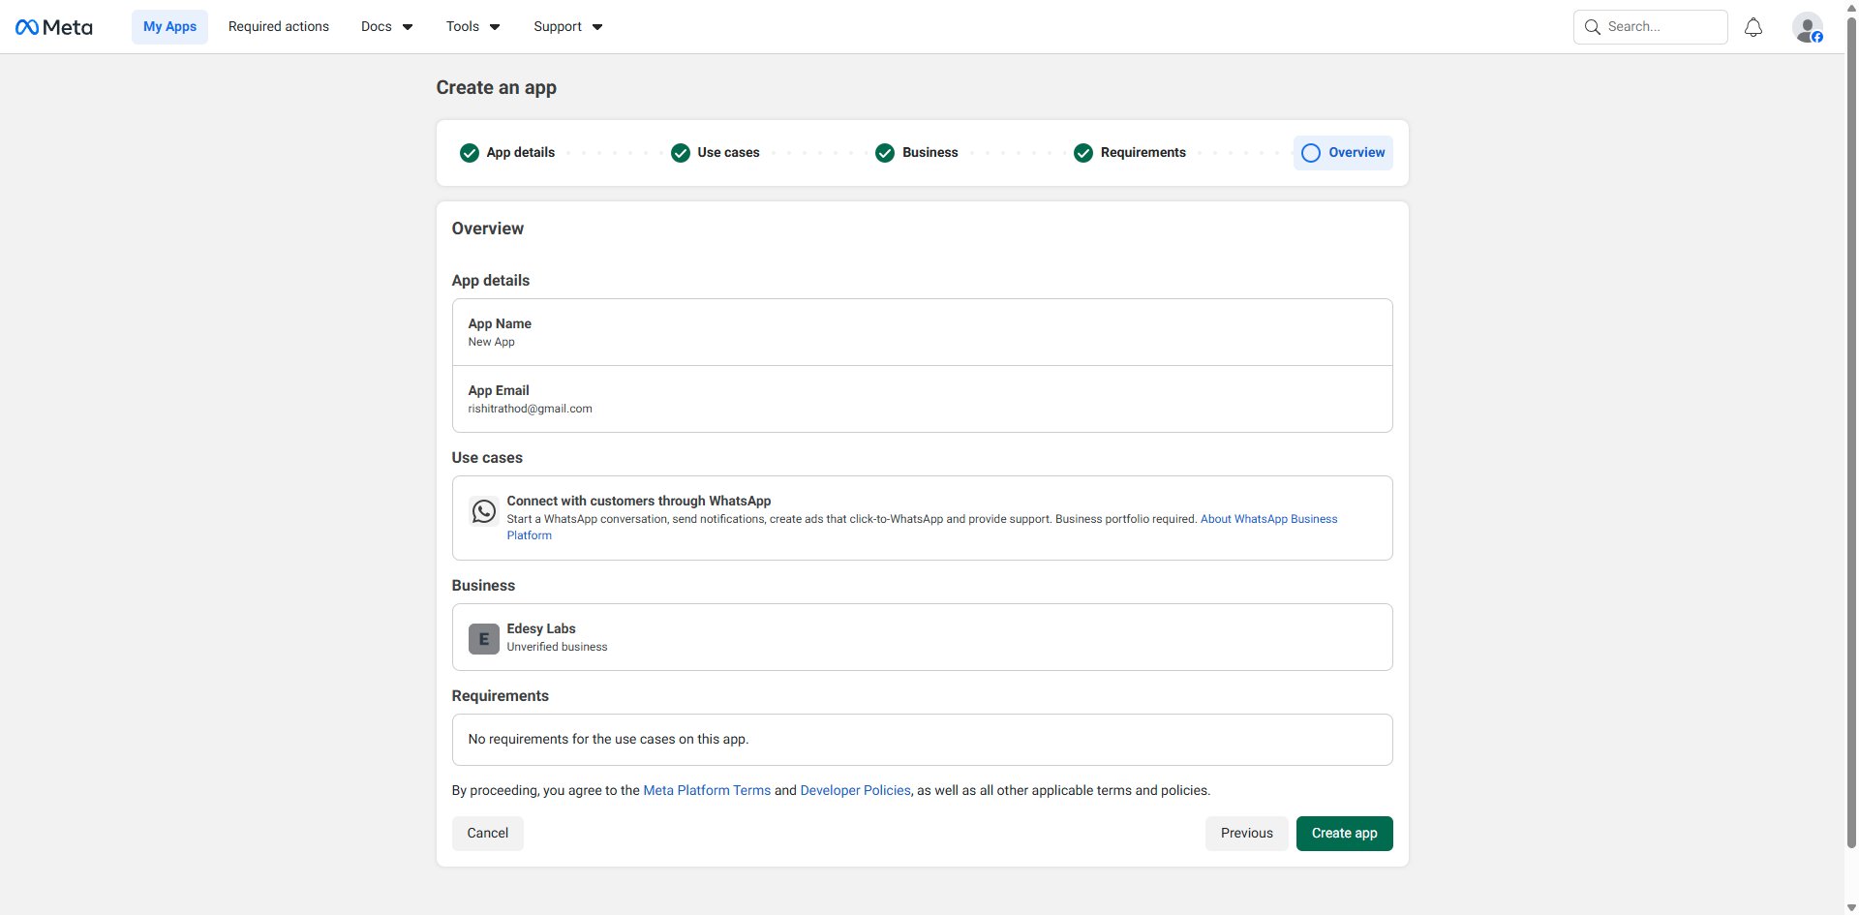The height and width of the screenshot is (915, 1859).
Task: Click the 'App Name' field label
Action: [500, 324]
